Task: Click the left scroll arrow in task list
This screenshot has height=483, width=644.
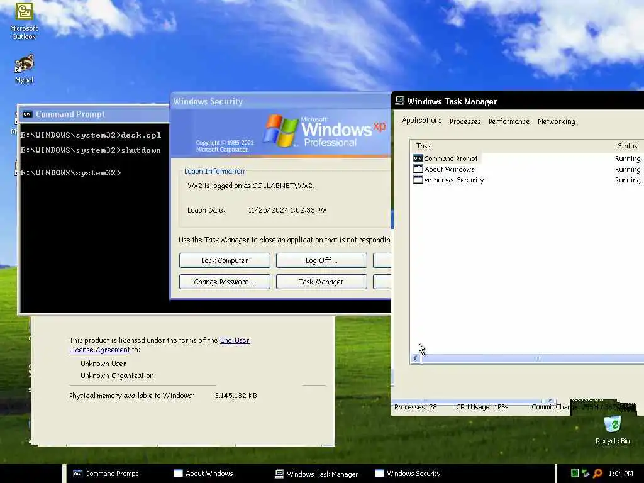Action: click(x=415, y=358)
